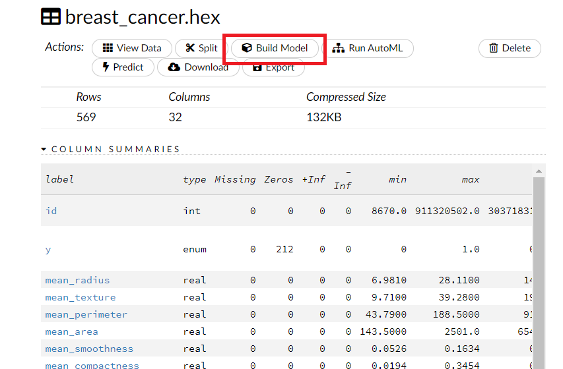Open the mean_perimeter column details
The width and height of the screenshot is (563, 369).
86,314
